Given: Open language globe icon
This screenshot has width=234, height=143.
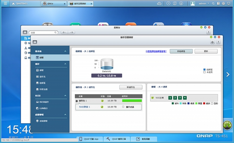Looking at the screenshot, I should (x=223, y=4).
